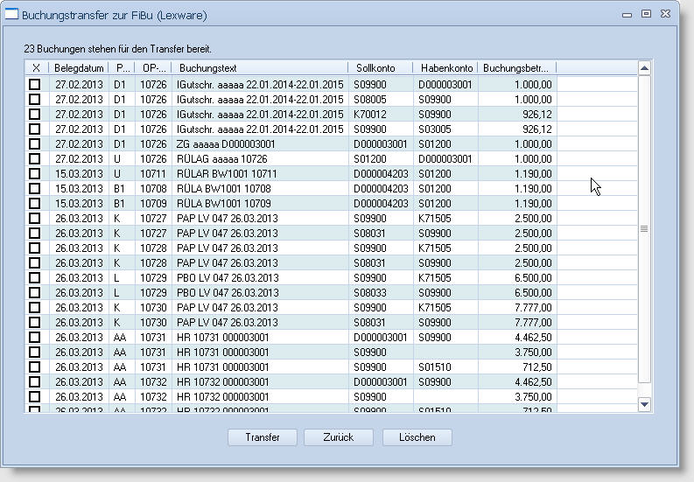Click the vertical scrollbar thumb of the list
The height and width of the screenshot is (482, 694).
click(x=645, y=228)
